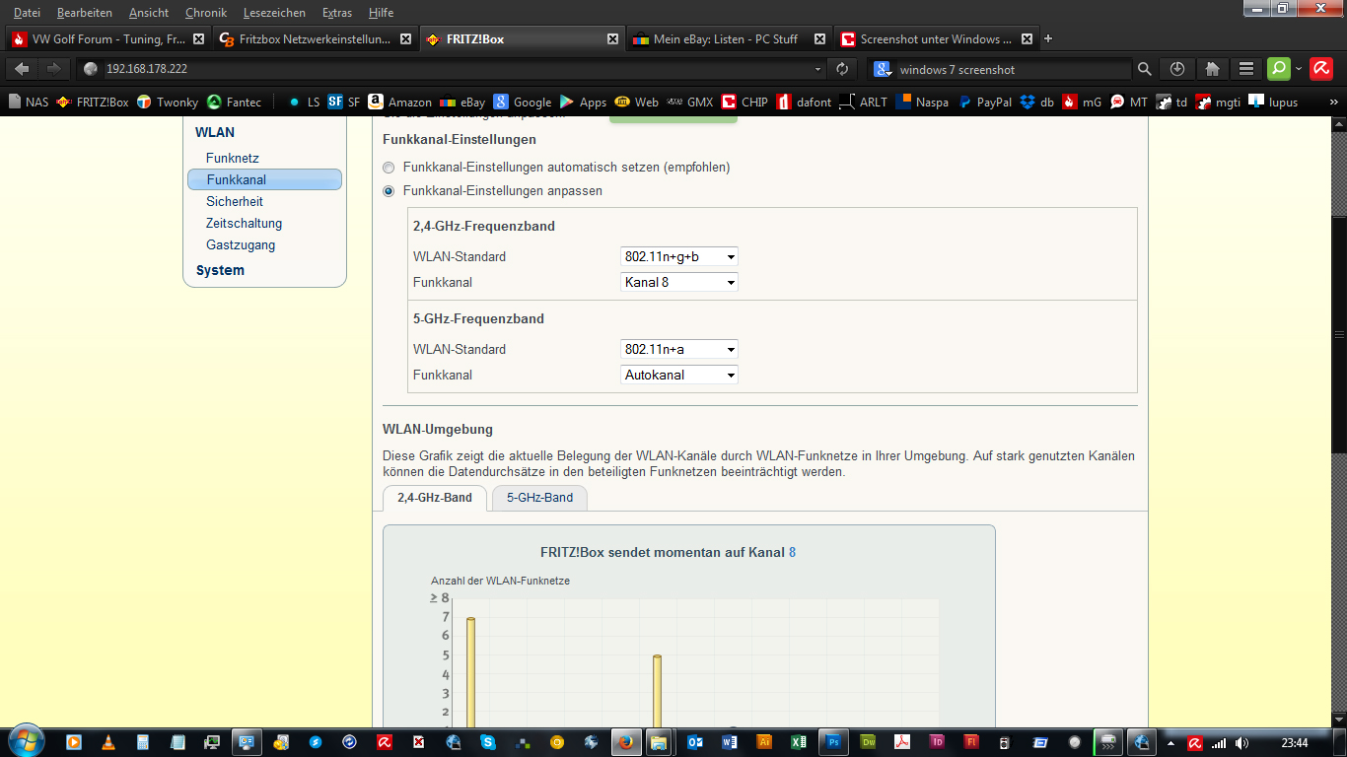
Task: Open the PayPal bookmark
Action: click(984, 102)
